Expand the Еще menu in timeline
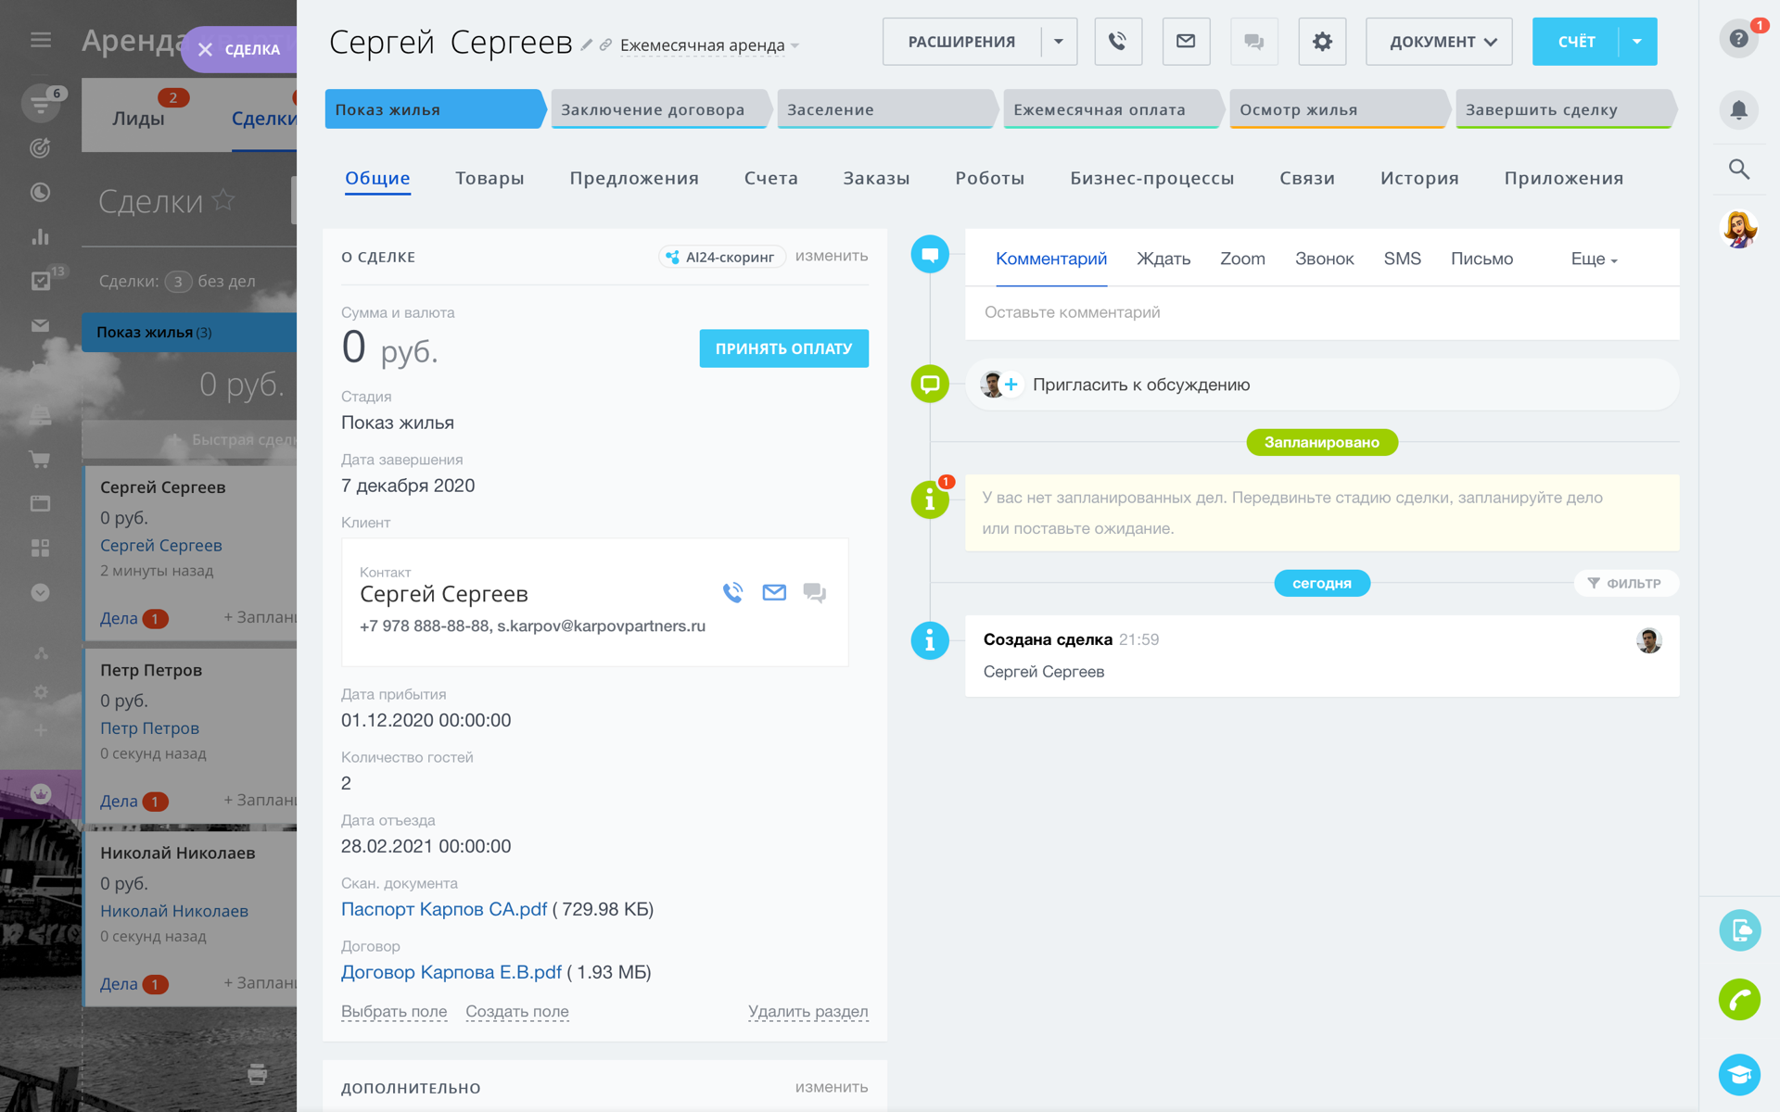 coord(1594,259)
